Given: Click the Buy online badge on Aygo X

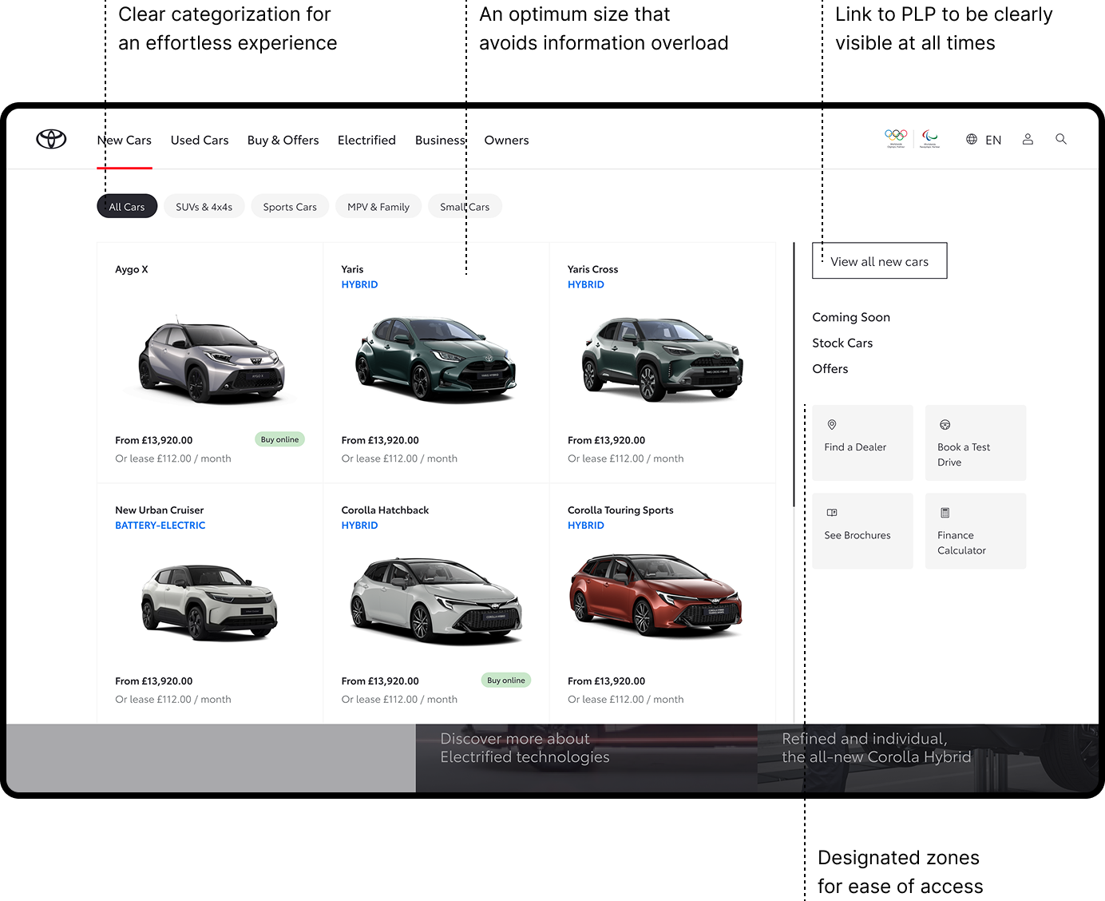Looking at the screenshot, I should [279, 439].
